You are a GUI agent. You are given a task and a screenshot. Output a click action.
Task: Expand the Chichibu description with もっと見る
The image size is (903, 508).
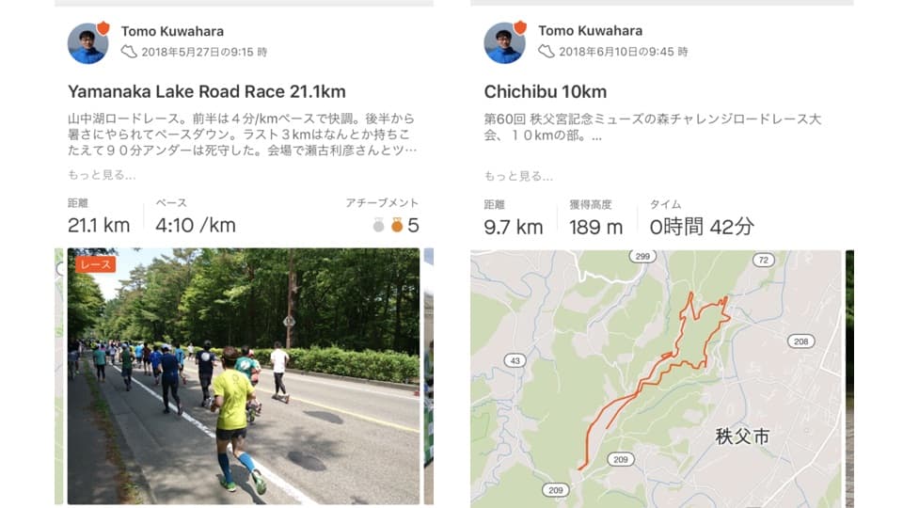[x=518, y=176]
